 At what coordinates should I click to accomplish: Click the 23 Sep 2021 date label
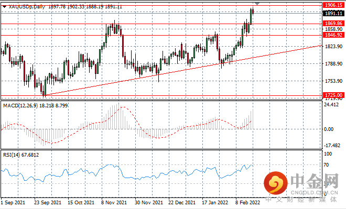(x=48, y=202)
